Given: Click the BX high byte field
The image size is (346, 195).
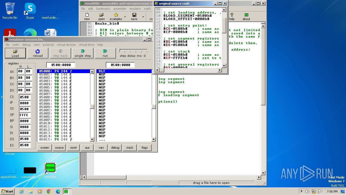Looking at the screenshot, I should [x=20, y=78].
